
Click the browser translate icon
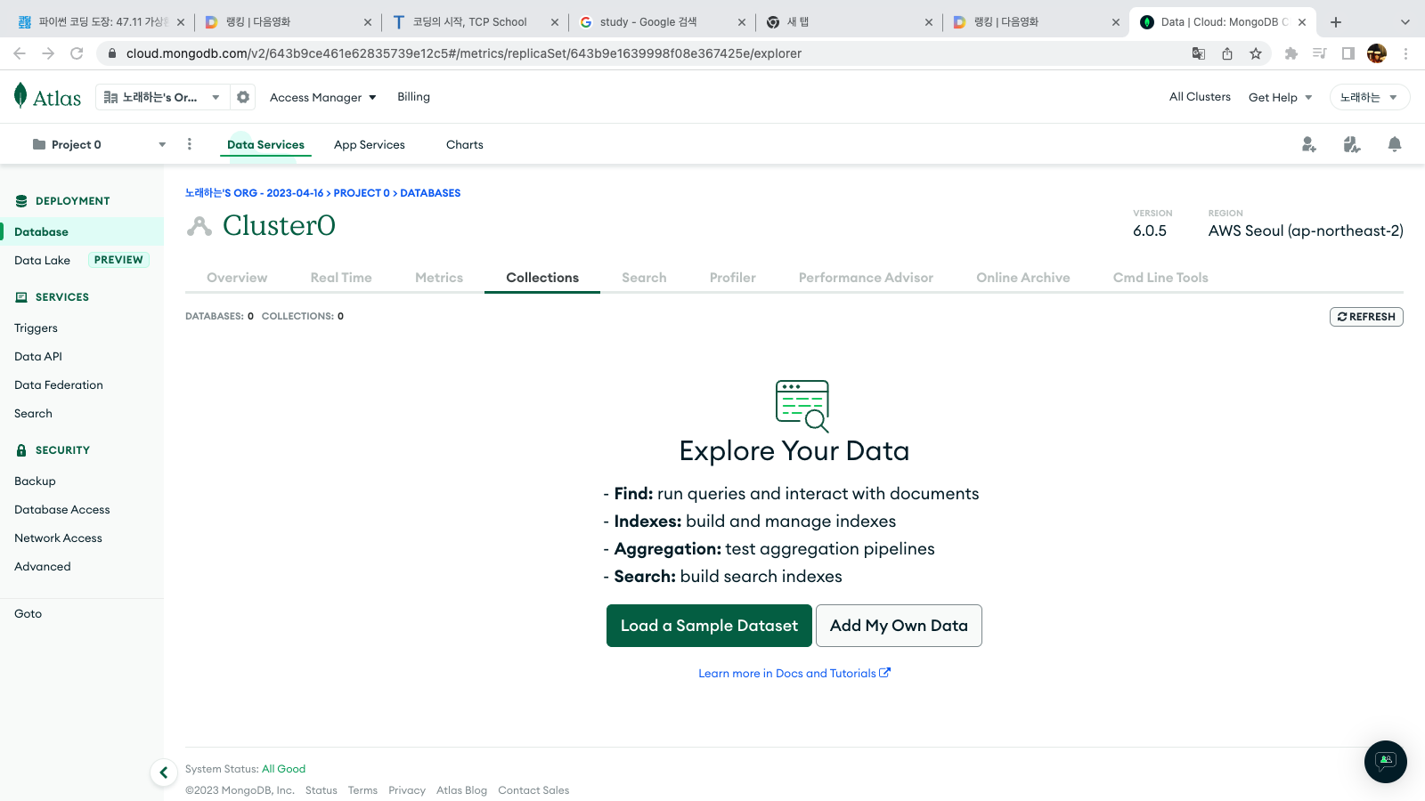pos(1199,53)
